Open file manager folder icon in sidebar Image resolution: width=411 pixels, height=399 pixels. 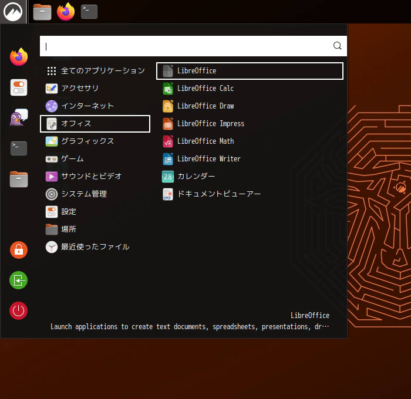coord(19,180)
